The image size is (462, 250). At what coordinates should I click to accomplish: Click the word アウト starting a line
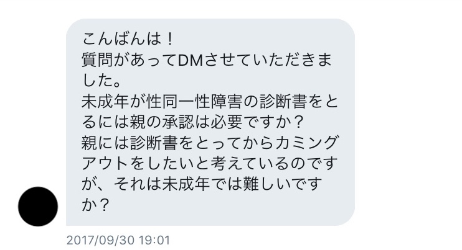(x=106, y=163)
